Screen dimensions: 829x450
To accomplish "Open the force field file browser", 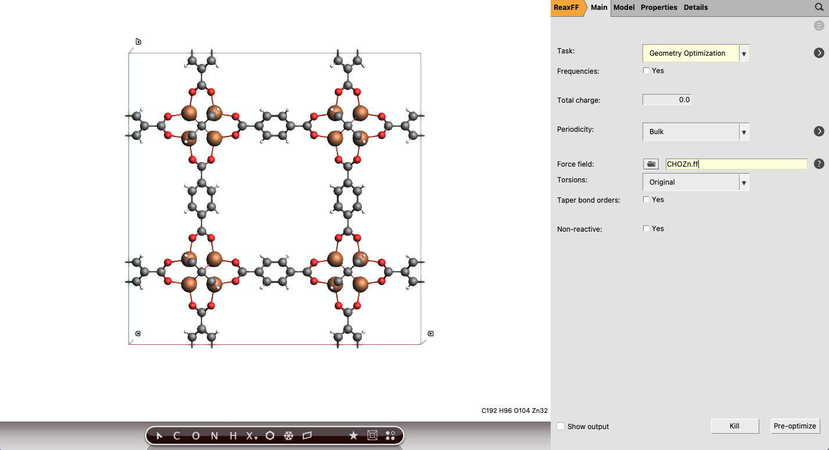I will (650, 164).
